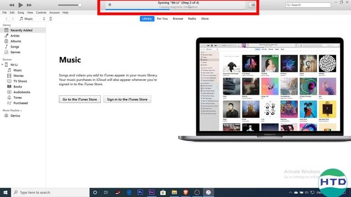This screenshot has width=351, height=197.
Task: Stop the sync with the cancel icon
Action: (110, 5)
